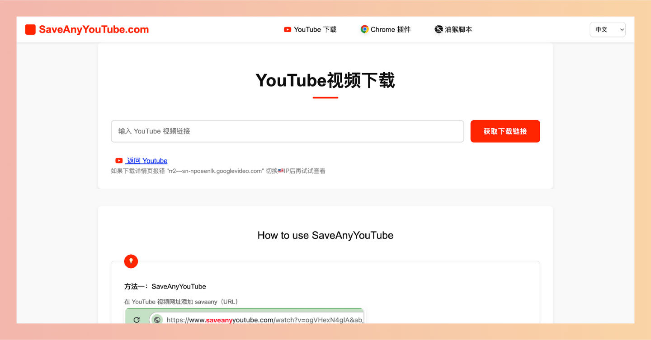Focus the YouTube 视频链接 input field
Image resolution: width=651 pixels, height=340 pixels.
(x=288, y=131)
